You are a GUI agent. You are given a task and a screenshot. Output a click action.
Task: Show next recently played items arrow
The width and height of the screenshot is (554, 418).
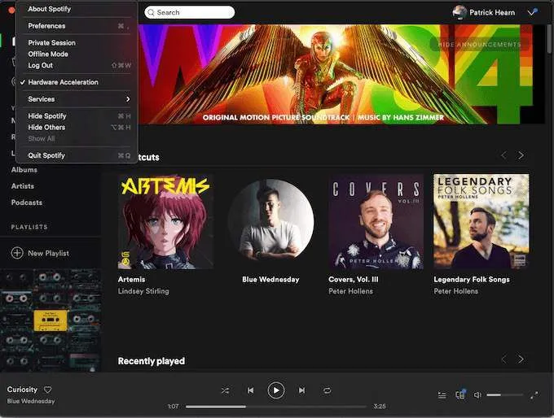click(x=521, y=359)
